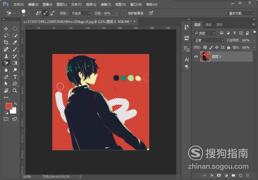Select the Background Eraser tool
This screenshot has width=258, height=180.
(x=6, y=63)
